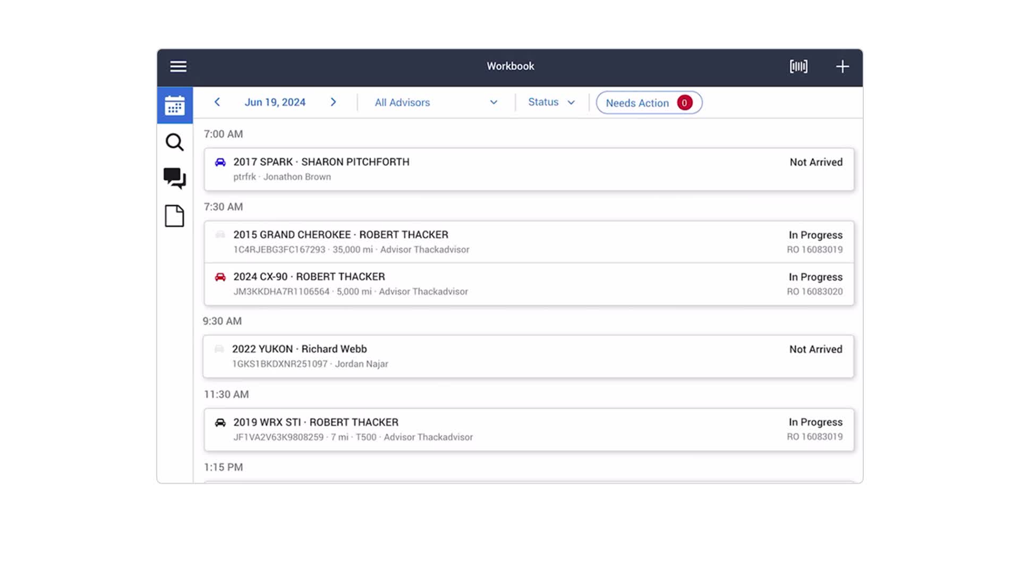Open the 2024 CX-90 appointment row
The width and height of the screenshot is (1020, 574).
pyautogui.click(x=529, y=284)
